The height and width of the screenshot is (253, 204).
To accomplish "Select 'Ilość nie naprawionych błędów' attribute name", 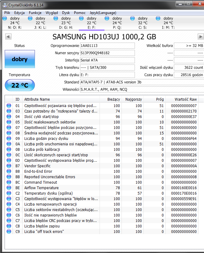I will click(x=51, y=215).
